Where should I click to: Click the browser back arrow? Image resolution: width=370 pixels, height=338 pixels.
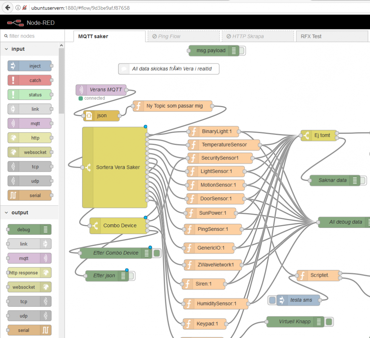click(x=8, y=8)
